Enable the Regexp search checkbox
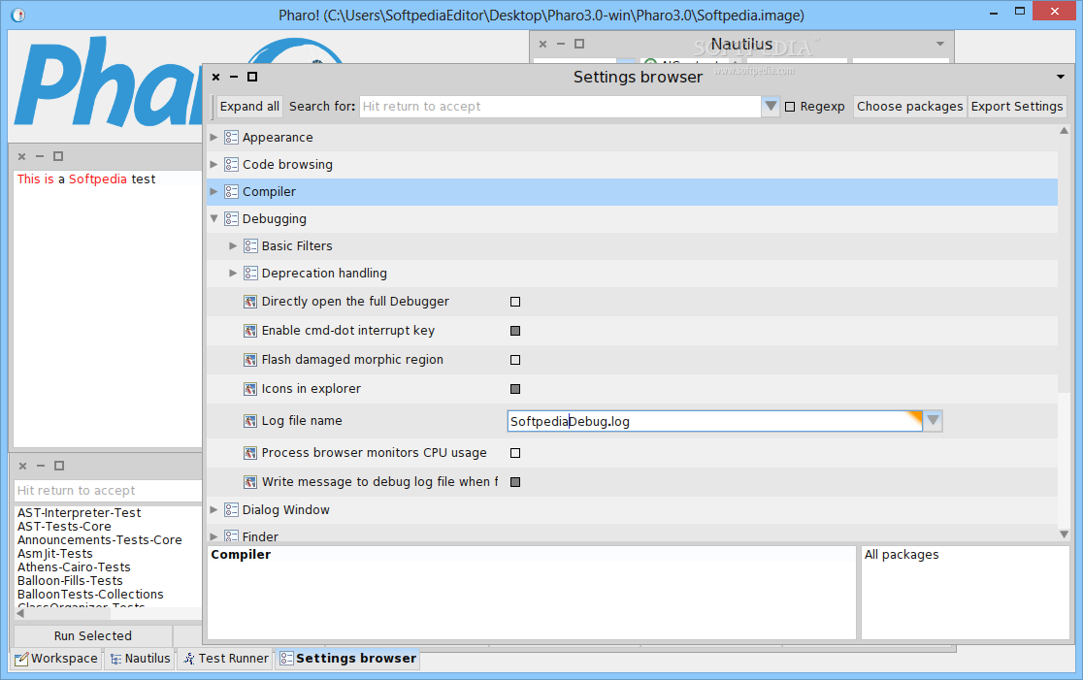This screenshot has height=680, width=1083. coord(790,107)
